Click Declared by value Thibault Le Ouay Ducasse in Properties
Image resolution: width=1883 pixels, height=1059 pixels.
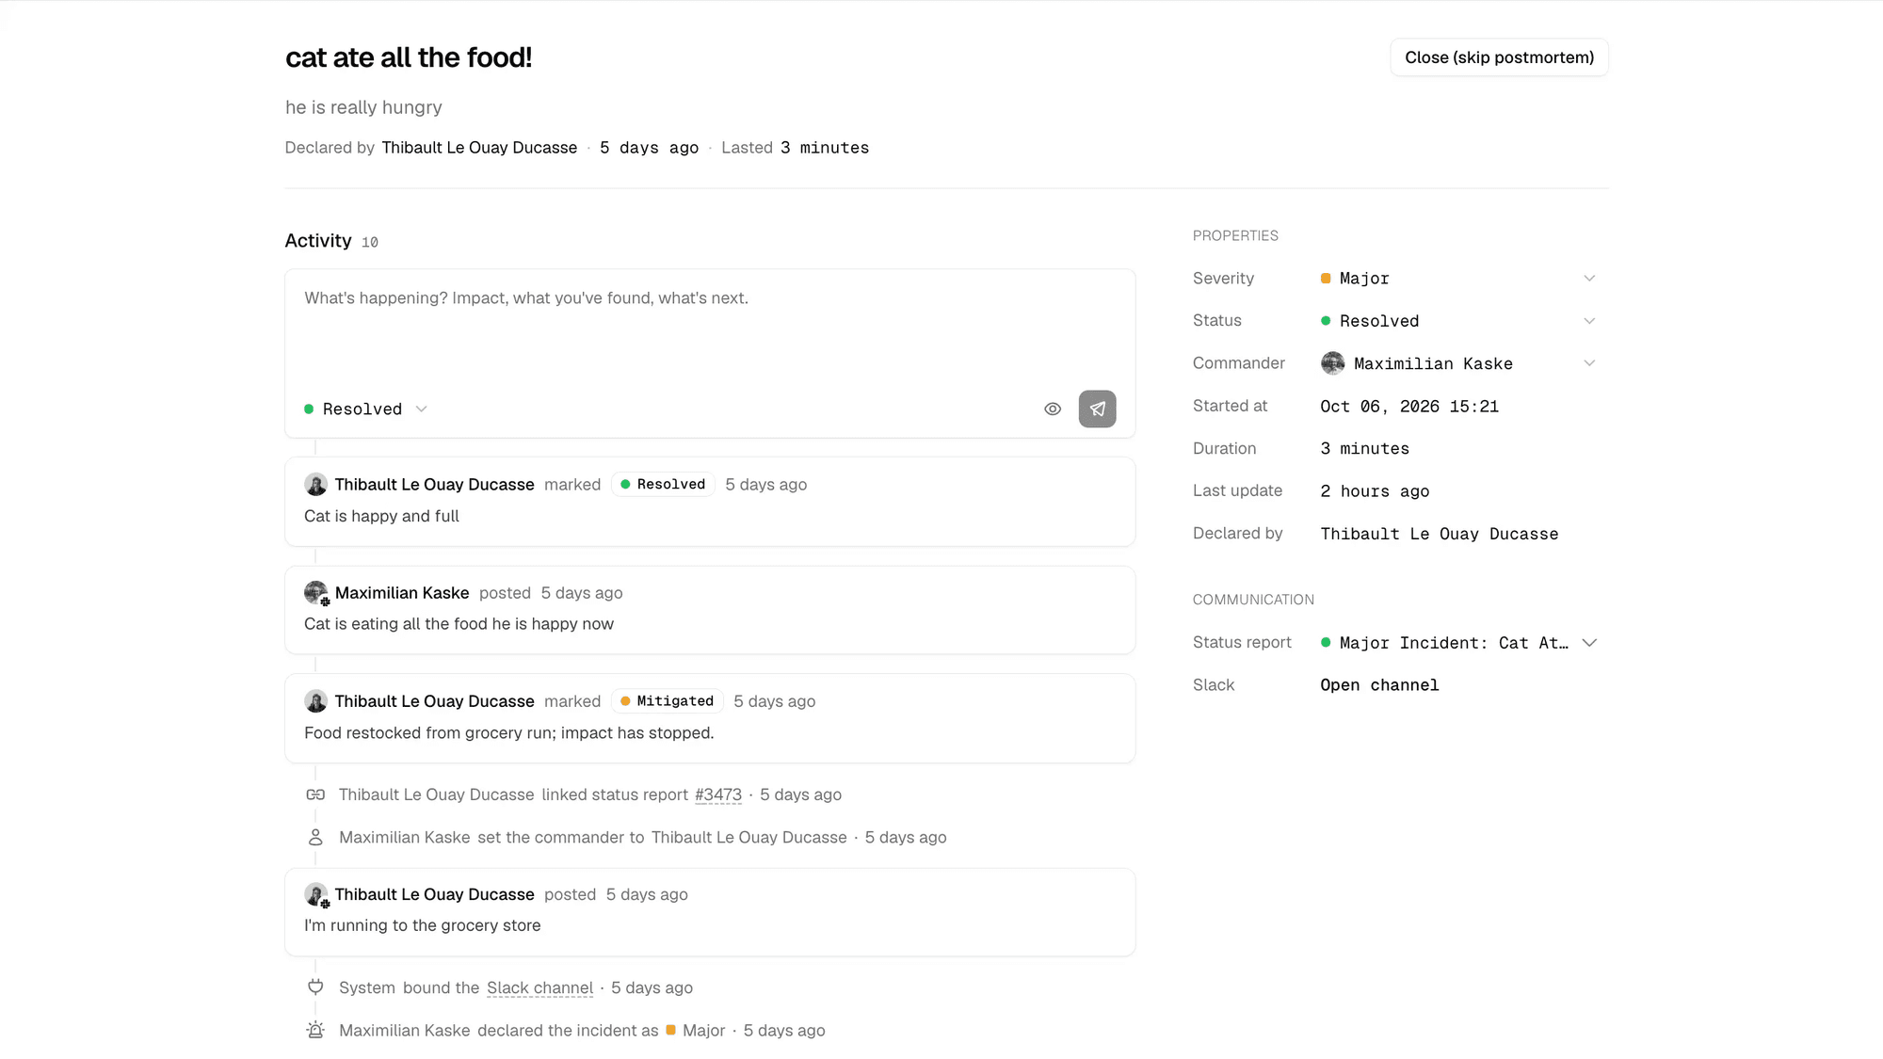coord(1440,534)
